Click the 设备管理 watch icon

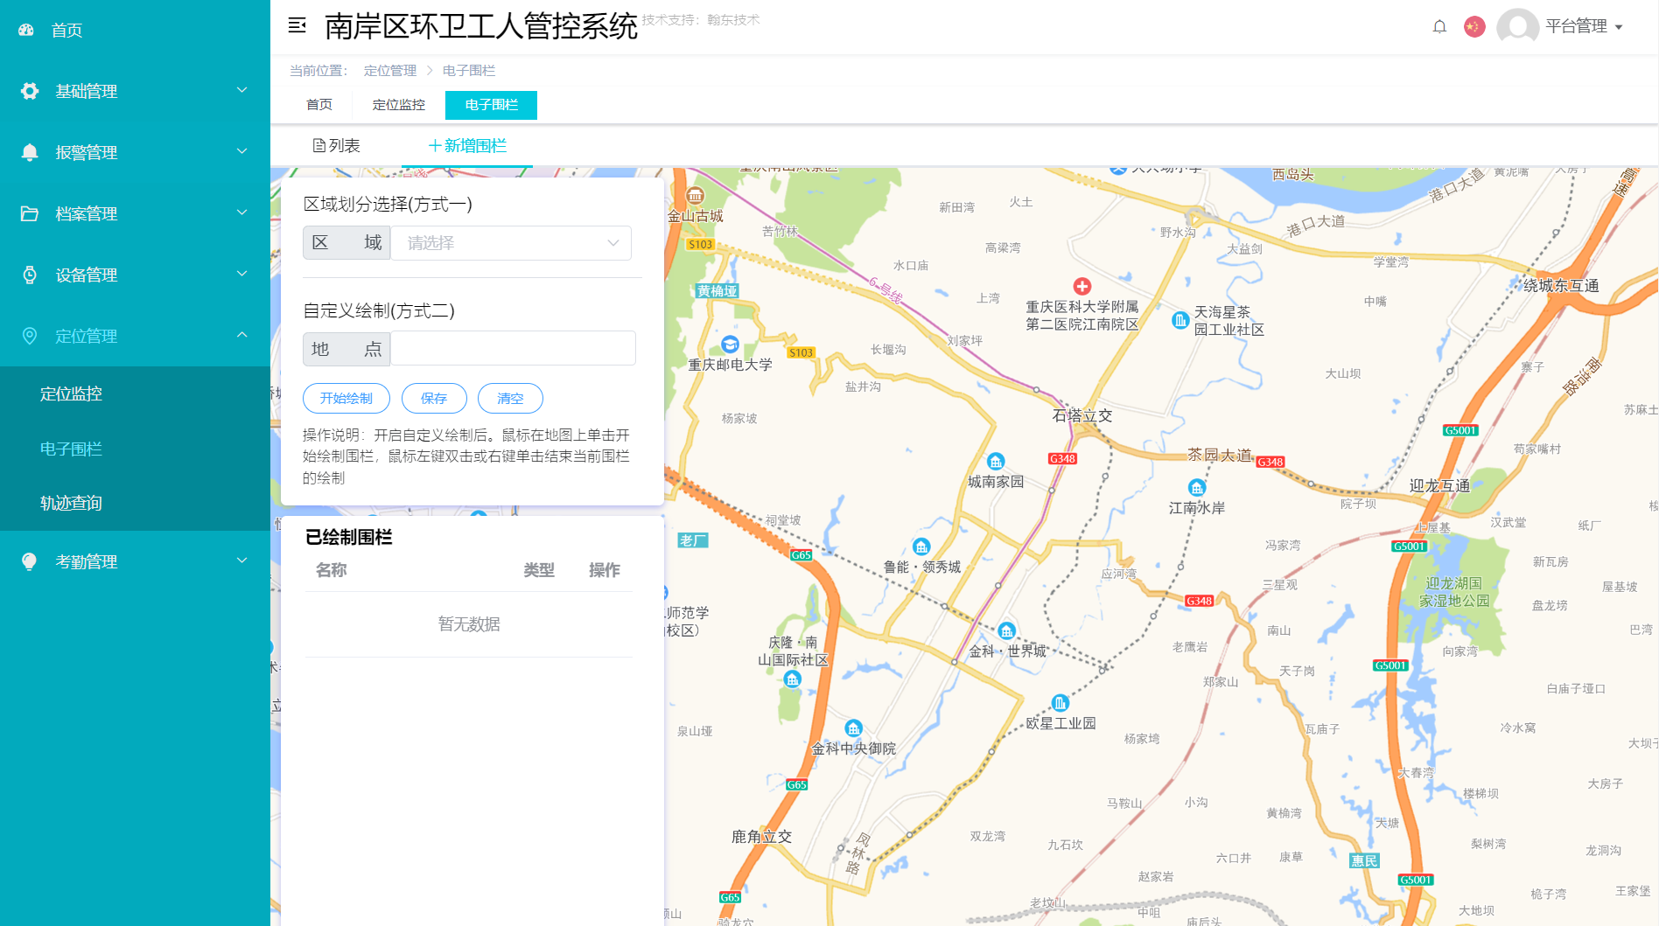point(30,275)
